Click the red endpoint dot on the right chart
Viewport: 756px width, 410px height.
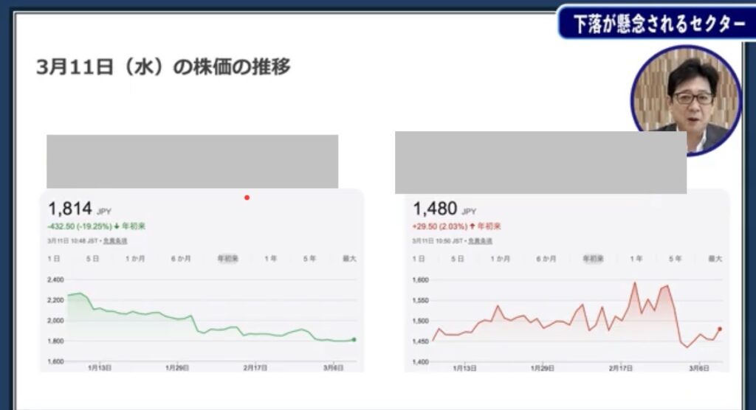pos(720,330)
